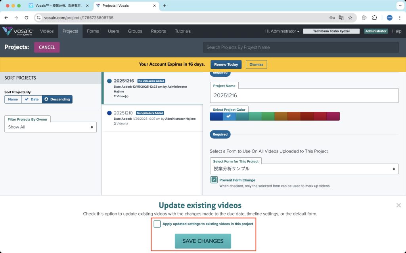Image resolution: width=406 pixels, height=253 pixels.
Task: Reload the page with browser refresh icon
Action: [x=27, y=18]
